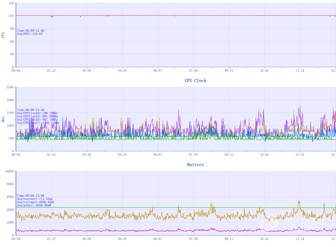Click the 06:07 marker on CPU Clock axis
Image resolution: width=336 pixels, height=247 pixels.
point(157,154)
